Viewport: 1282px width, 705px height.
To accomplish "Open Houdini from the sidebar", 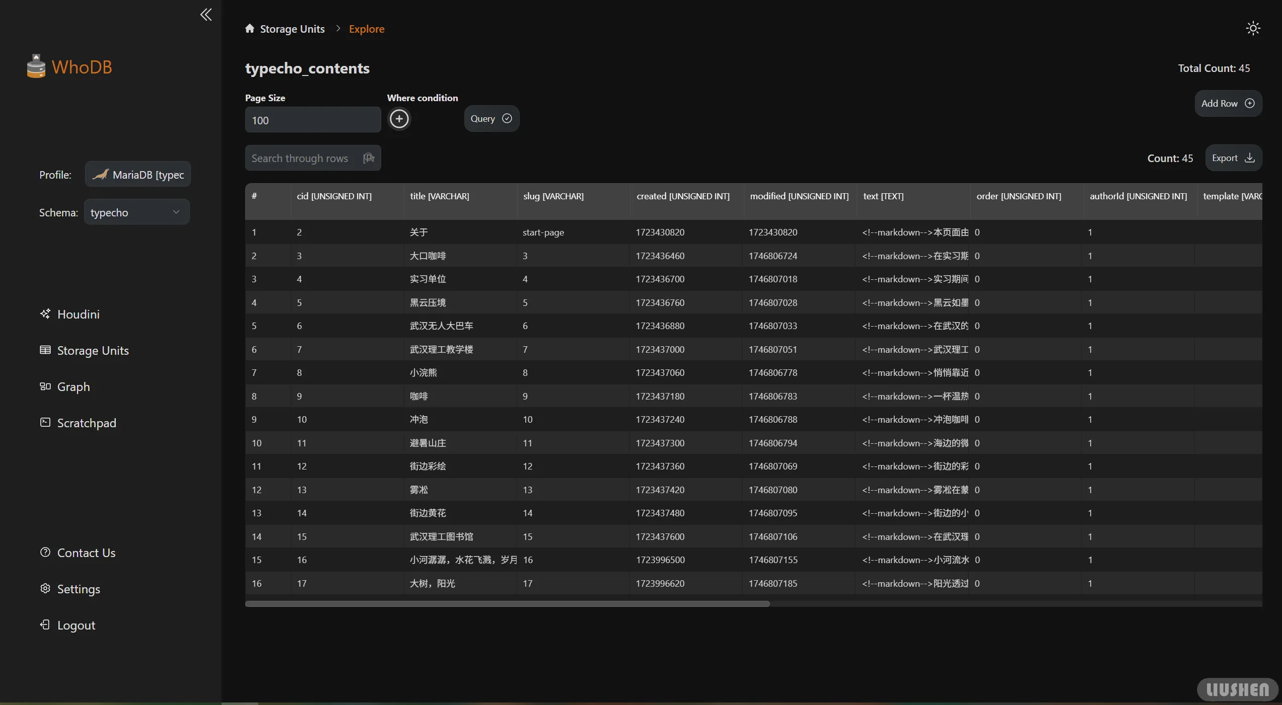I will click(78, 315).
